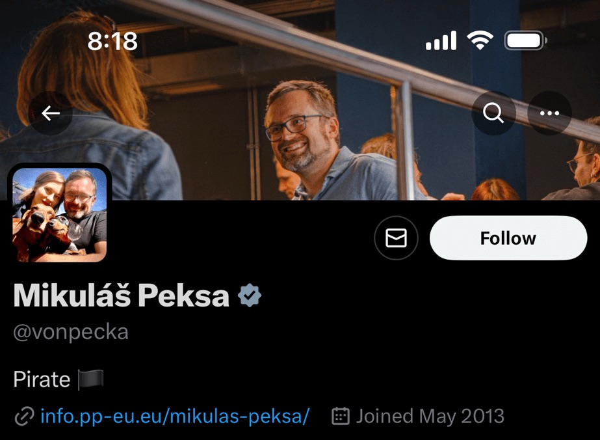
Task: Open search with the magnifying glass icon
Action: (493, 113)
